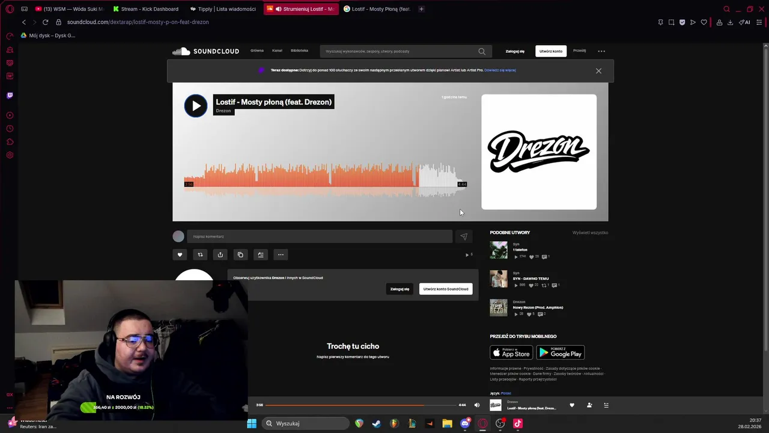Click Utwórz konto SoundCloud button

(446, 289)
